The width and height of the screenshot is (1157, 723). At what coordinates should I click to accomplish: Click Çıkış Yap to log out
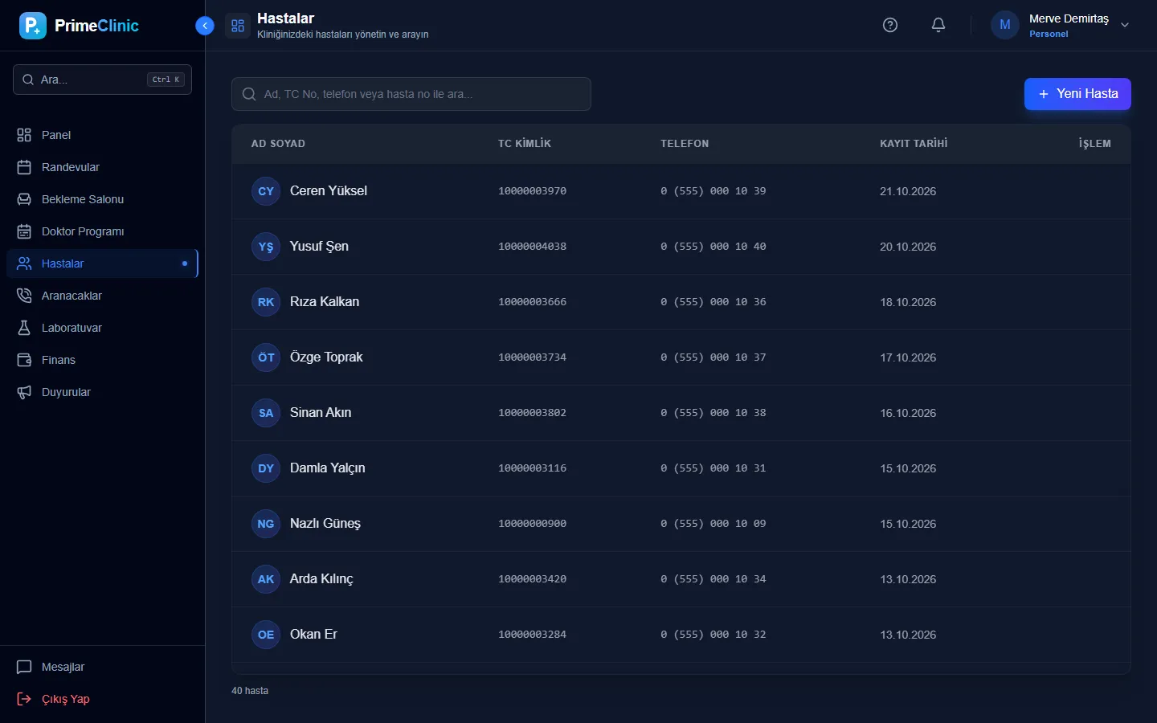pos(102,699)
